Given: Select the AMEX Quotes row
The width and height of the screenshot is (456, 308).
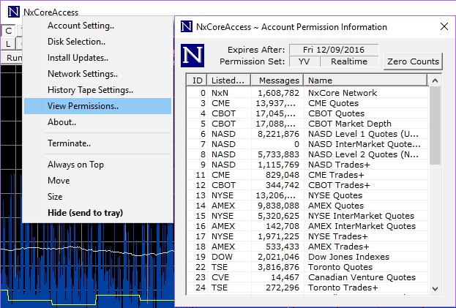Looking at the screenshot, I should click(x=307, y=206).
